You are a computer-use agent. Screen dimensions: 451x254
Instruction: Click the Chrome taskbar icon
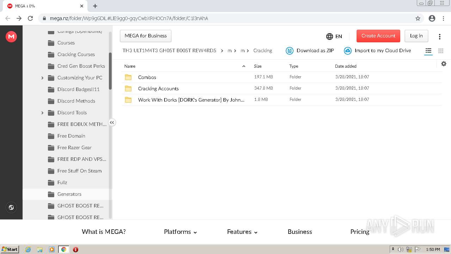tap(63, 249)
